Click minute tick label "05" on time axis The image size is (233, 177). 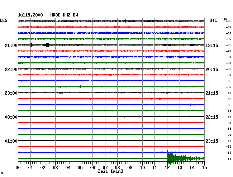coord(80,168)
